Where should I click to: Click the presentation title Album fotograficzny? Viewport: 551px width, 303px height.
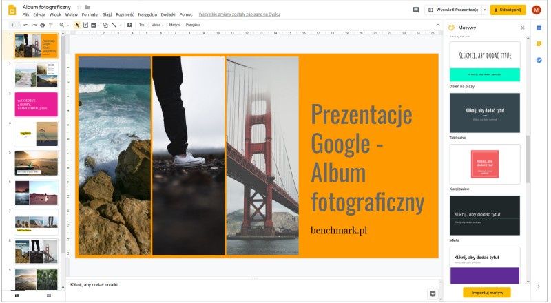46,7
